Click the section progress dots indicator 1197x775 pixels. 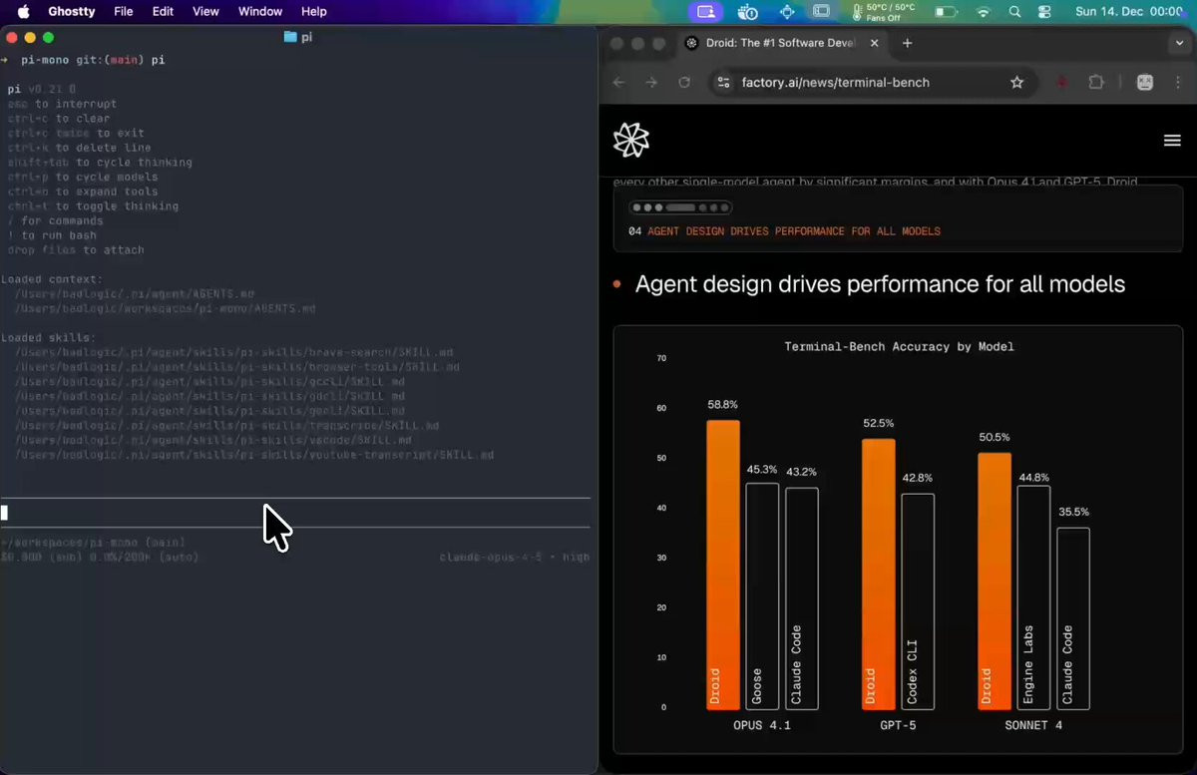pyautogui.click(x=680, y=208)
